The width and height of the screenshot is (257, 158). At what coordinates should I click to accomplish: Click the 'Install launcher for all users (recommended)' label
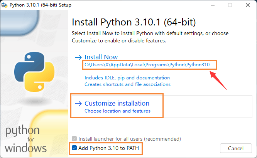[x=130, y=139]
